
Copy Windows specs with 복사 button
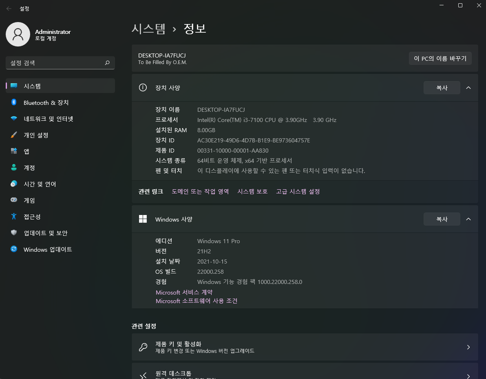click(442, 219)
